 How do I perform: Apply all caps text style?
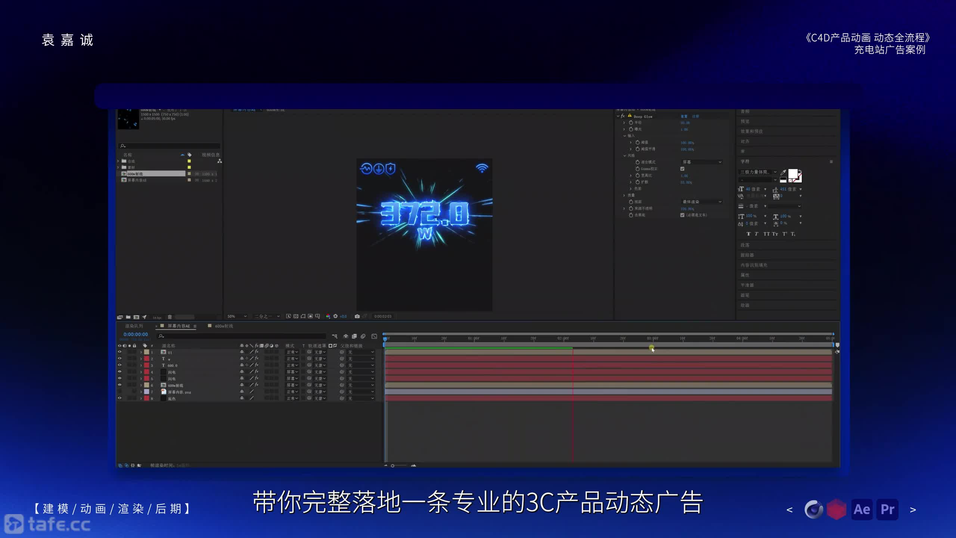(766, 234)
